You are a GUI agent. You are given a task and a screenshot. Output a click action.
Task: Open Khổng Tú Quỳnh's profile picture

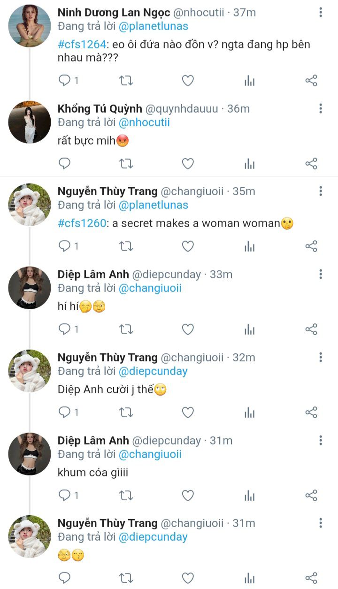30,122
